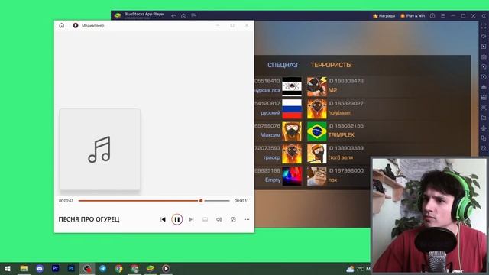This screenshot has height=275, width=489.
Task: Click the album art music note thumbnail
Action: (x=100, y=150)
